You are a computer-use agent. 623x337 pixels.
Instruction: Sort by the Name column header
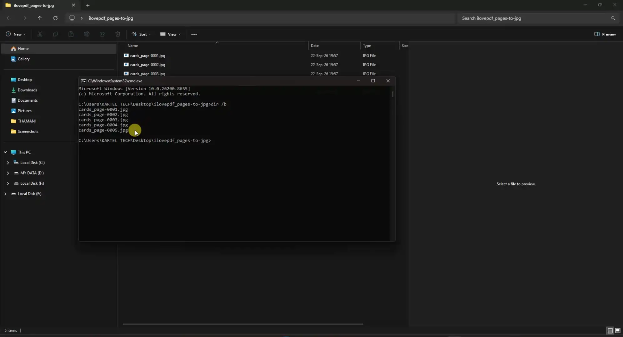point(216,46)
